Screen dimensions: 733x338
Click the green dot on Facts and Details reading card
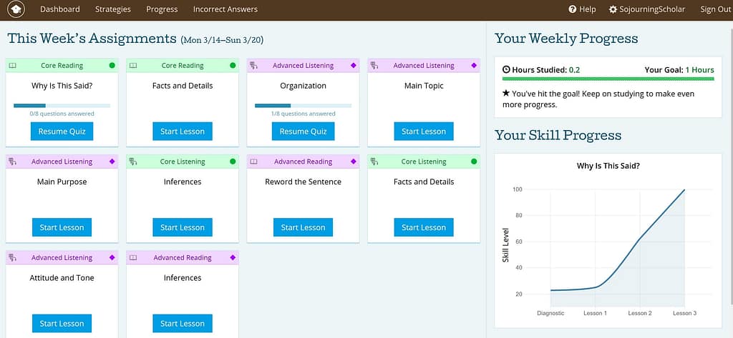pos(233,66)
